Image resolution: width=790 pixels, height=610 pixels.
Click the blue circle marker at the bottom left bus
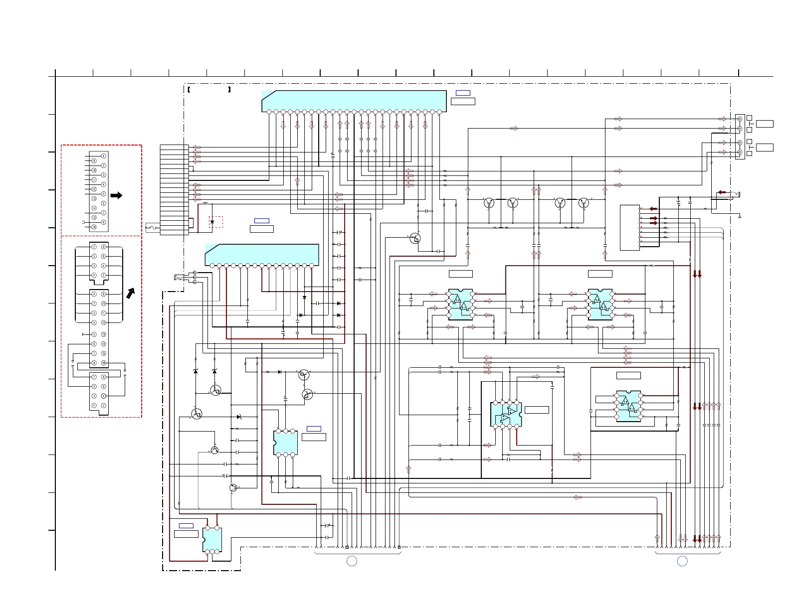(x=352, y=561)
